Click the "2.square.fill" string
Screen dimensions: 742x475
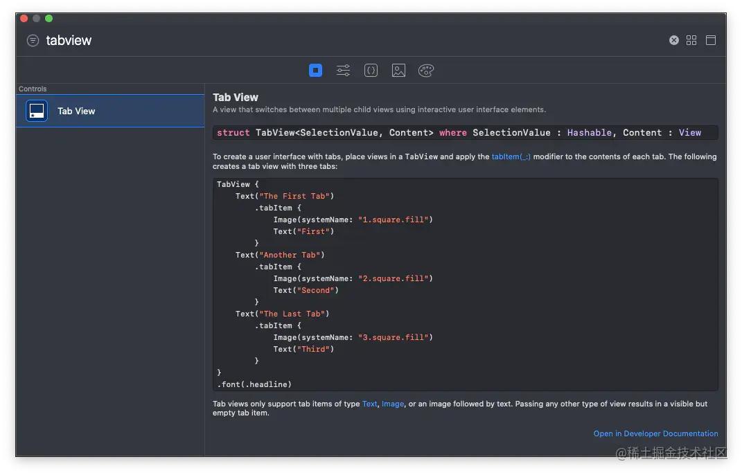394,278
